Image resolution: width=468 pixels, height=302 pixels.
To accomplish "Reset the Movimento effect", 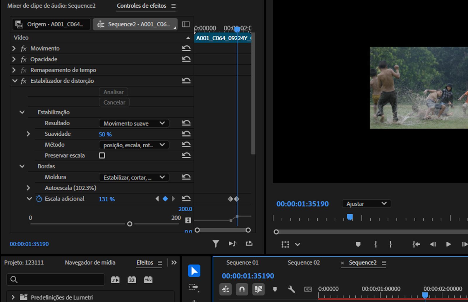I will 186,49.
